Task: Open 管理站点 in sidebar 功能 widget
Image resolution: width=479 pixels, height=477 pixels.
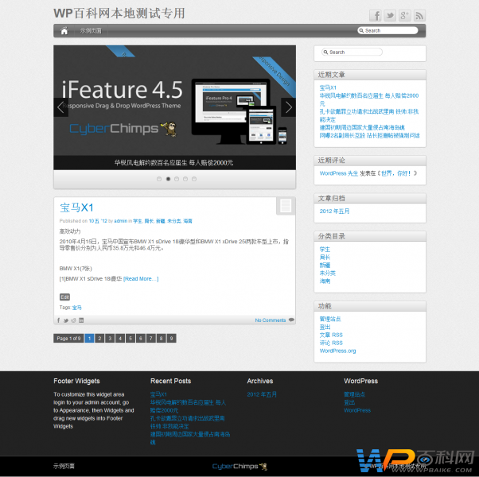Action: pyautogui.click(x=330, y=319)
